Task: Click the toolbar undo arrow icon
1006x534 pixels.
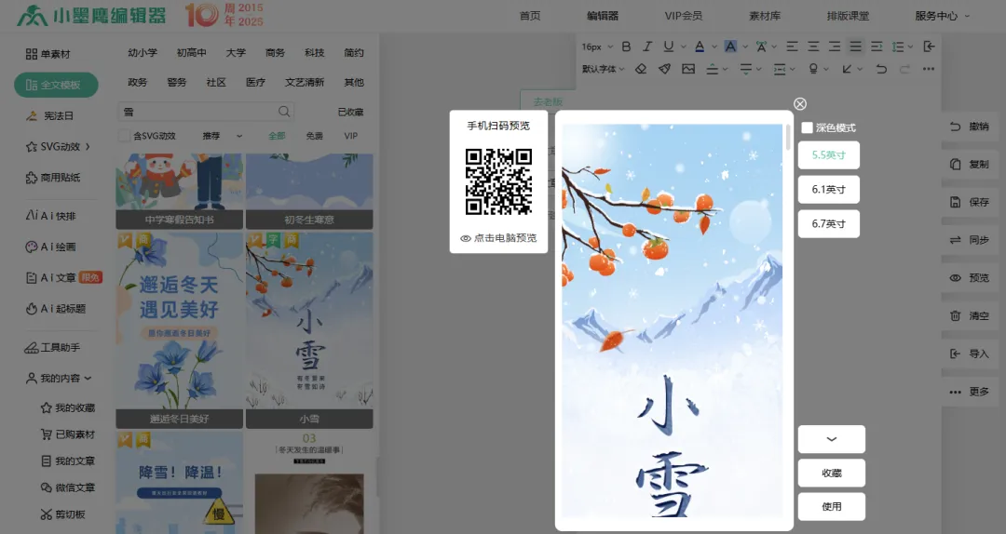Action: [881, 69]
